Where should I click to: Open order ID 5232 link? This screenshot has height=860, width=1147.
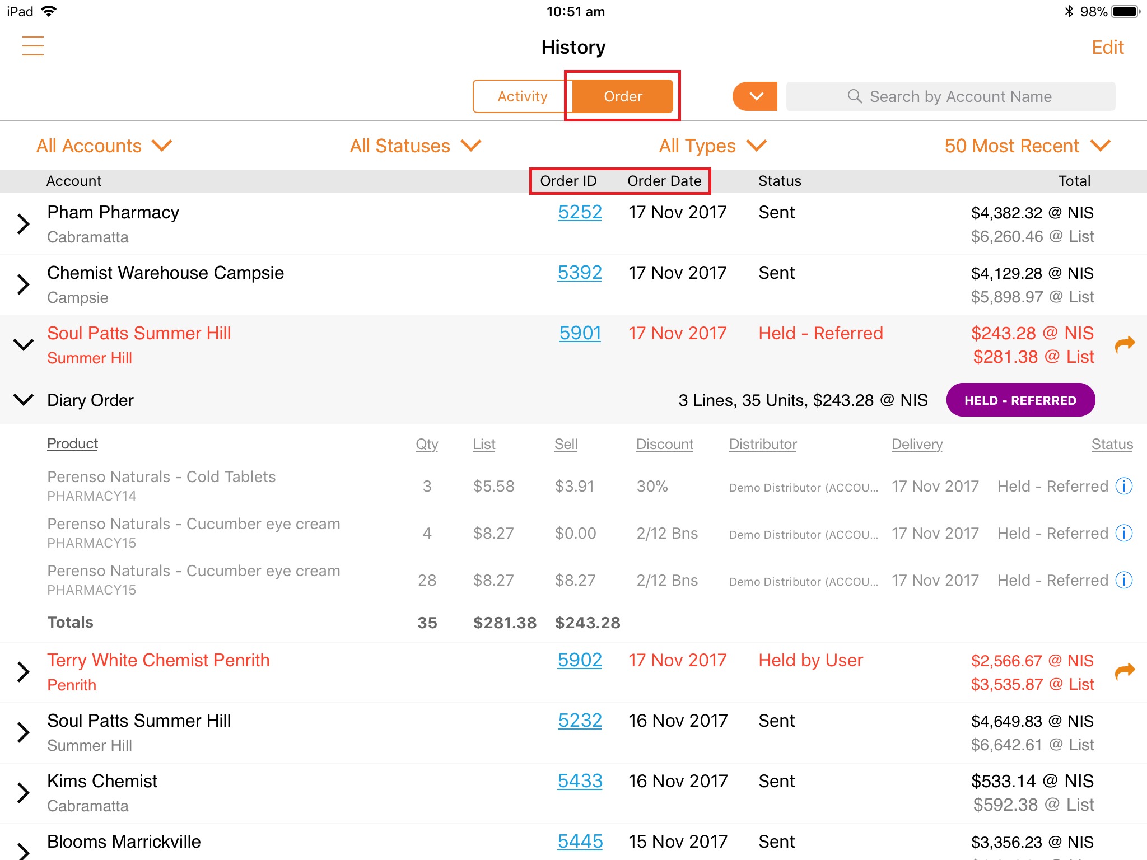pos(580,721)
